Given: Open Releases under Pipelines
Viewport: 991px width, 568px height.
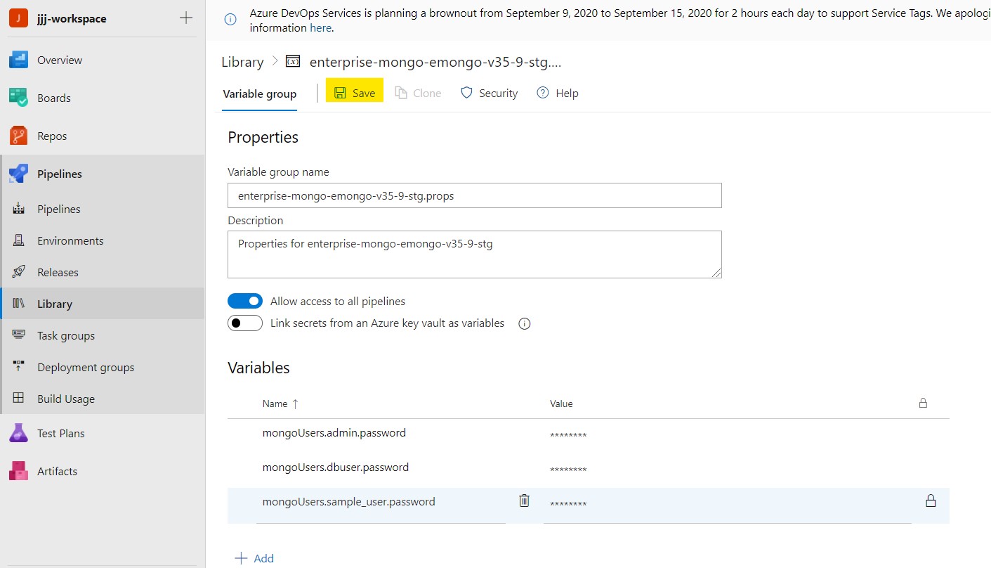Looking at the screenshot, I should coord(58,273).
